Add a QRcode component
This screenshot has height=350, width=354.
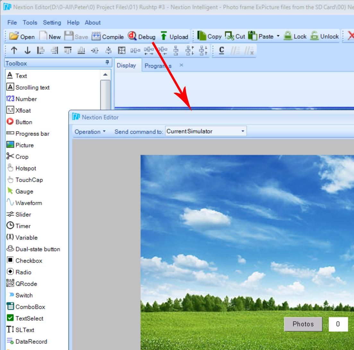(26, 284)
